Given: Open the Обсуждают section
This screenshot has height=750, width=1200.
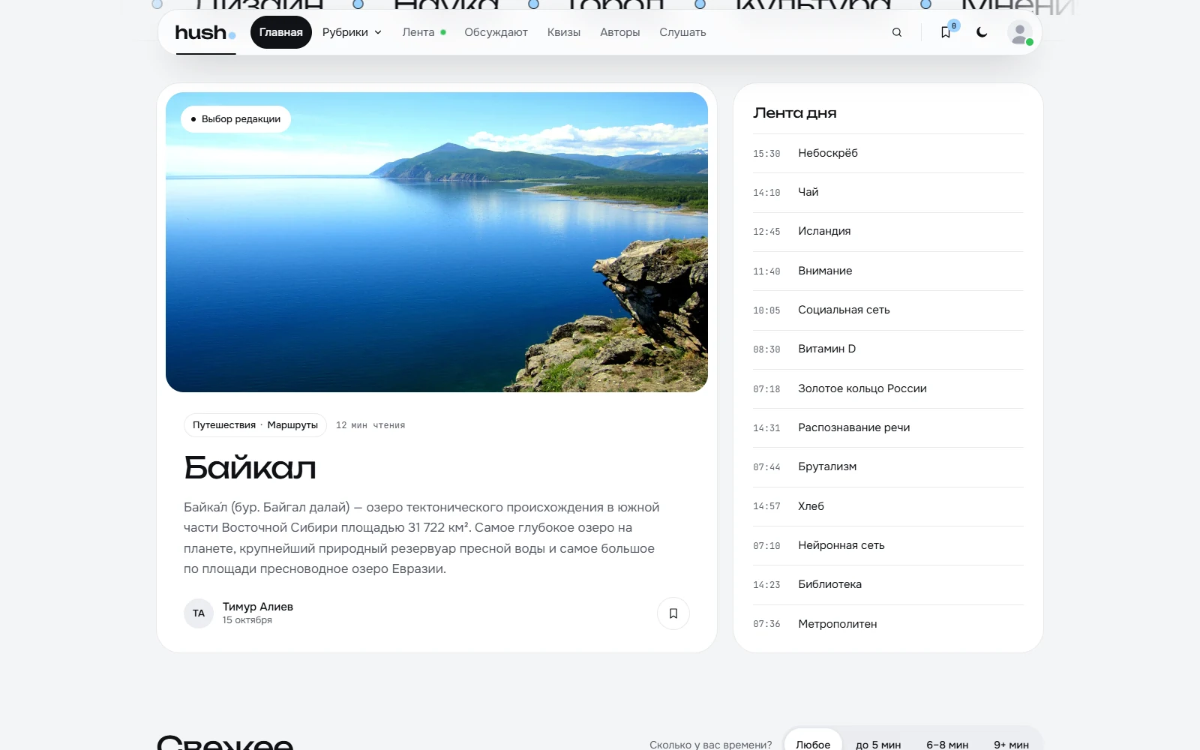Looking at the screenshot, I should point(496,32).
